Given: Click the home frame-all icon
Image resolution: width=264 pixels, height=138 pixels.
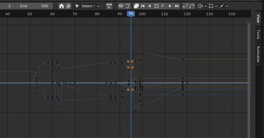Looking at the screenshot, I should [x=62, y=6].
